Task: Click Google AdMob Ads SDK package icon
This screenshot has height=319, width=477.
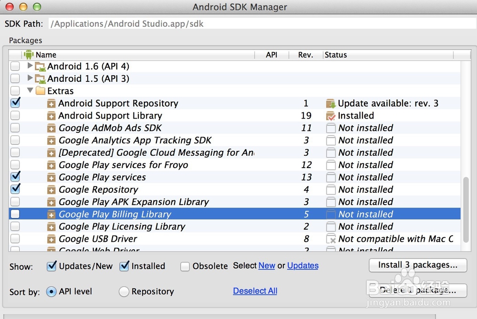Action: coord(51,128)
